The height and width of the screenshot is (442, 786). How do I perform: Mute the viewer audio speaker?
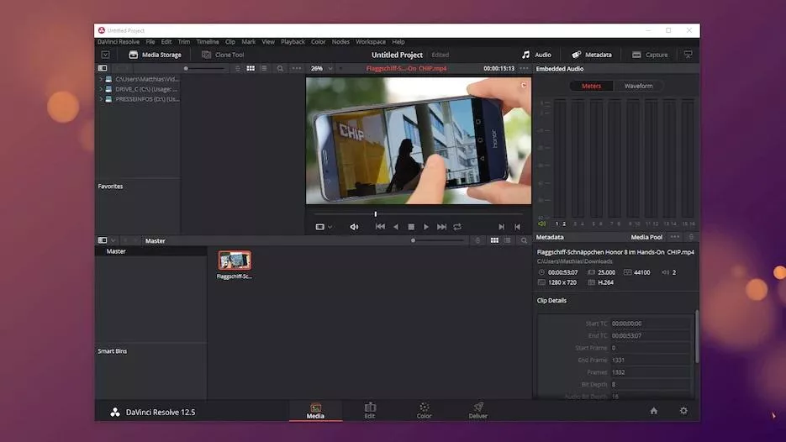pos(354,227)
